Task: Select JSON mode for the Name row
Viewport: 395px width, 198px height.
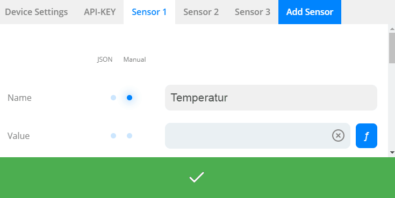Action: coord(113,98)
